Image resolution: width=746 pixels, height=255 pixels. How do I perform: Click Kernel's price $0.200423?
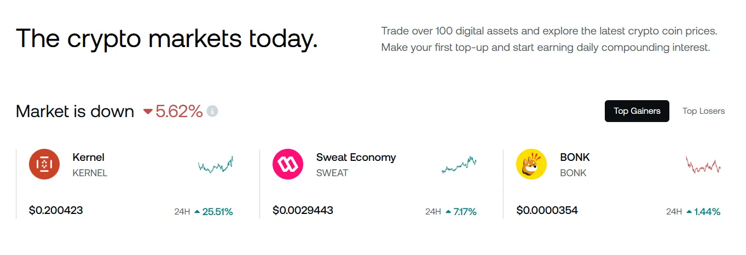click(56, 210)
